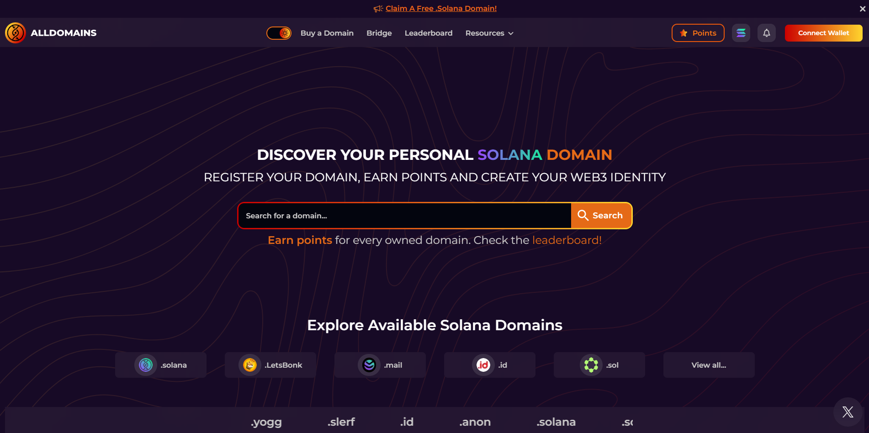869x433 pixels.
Task: Expand the Resources dropdown
Action: (489, 33)
